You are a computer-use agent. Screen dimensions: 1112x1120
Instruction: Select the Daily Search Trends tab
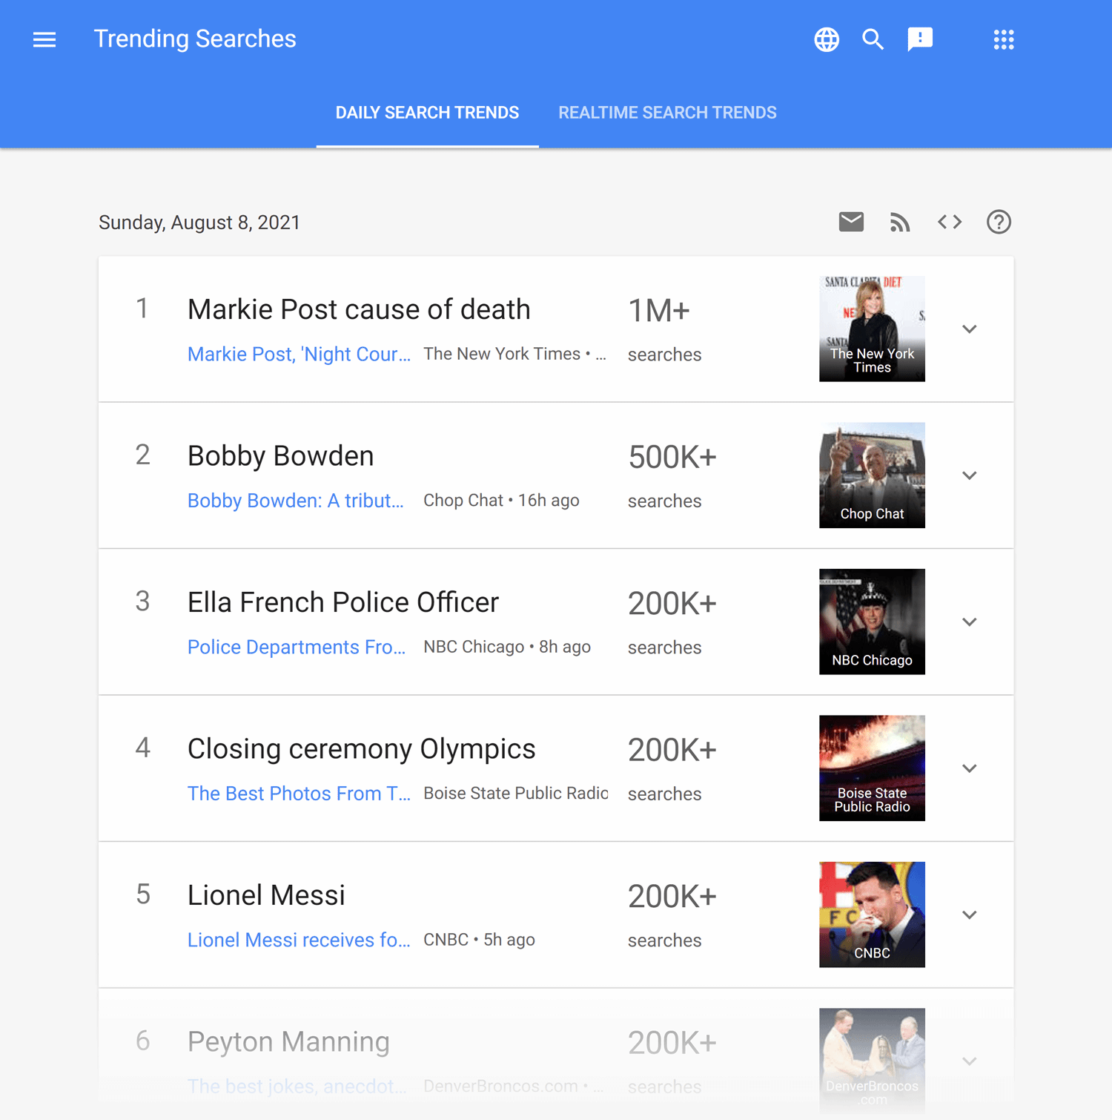point(427,112)
